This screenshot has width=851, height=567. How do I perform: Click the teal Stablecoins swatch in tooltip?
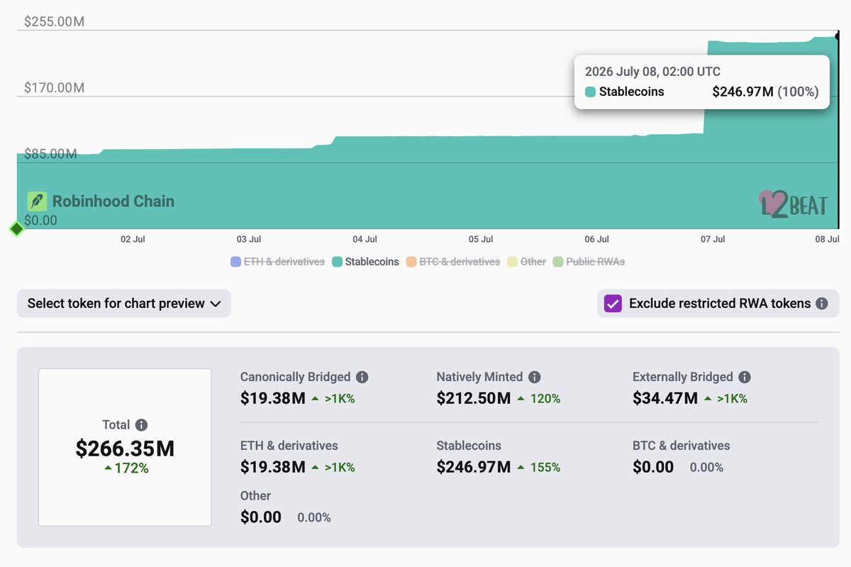(590, 92)
